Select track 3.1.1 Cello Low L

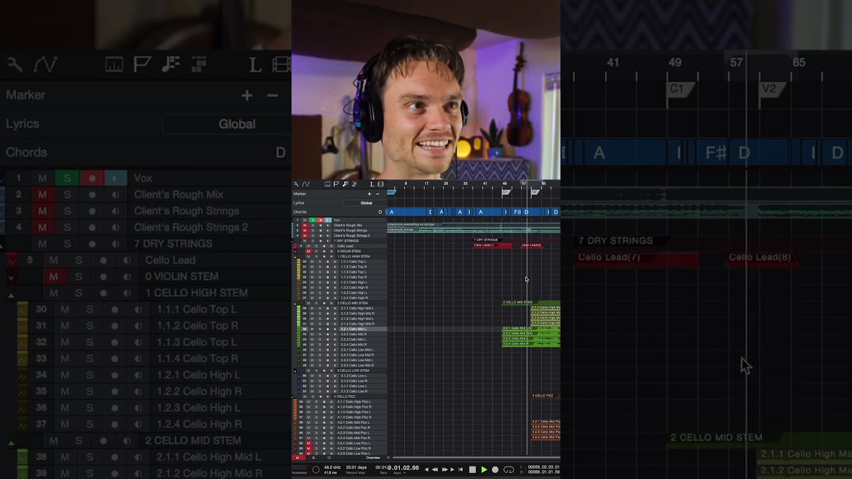tap(353, 386)
